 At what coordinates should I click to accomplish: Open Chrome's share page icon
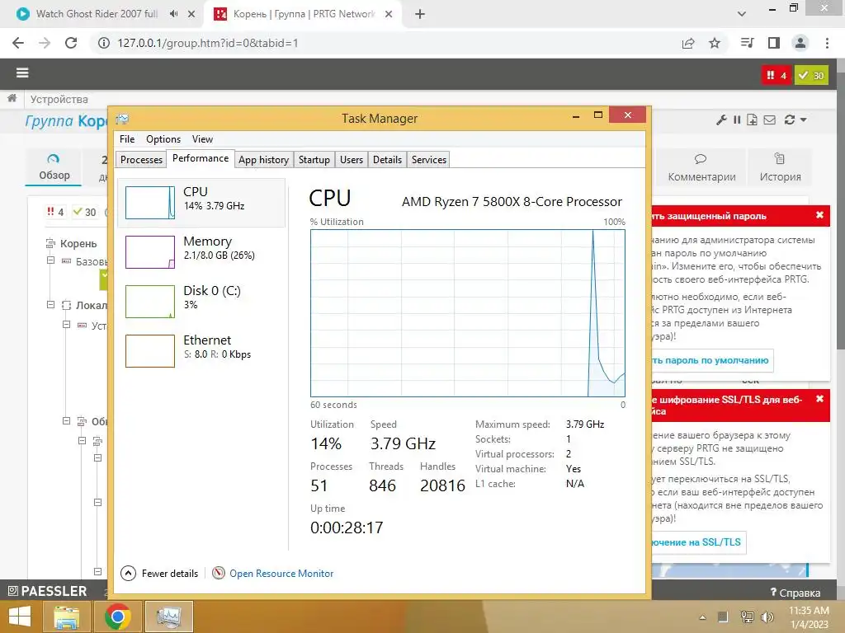click(x=688, y=43)
